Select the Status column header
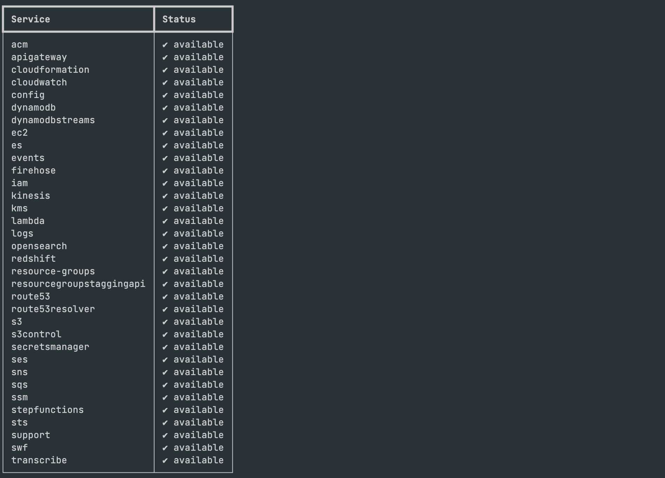The width and height of the screenshot is (665, 478). pos(179,19)
